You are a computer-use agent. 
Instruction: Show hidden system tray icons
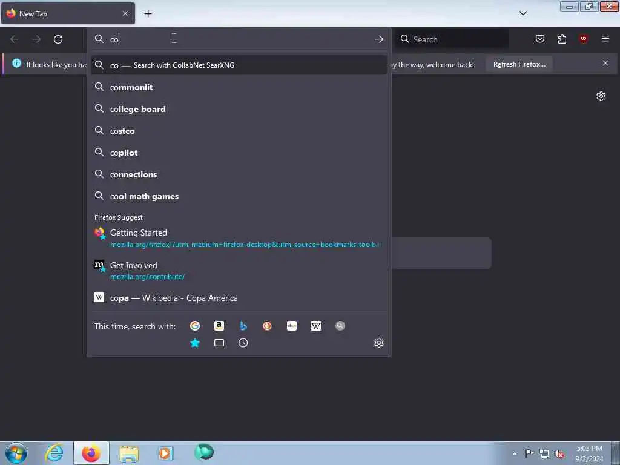click(515, 453)
